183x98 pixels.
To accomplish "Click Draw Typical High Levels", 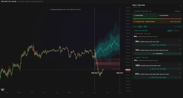I will [158, 78].
